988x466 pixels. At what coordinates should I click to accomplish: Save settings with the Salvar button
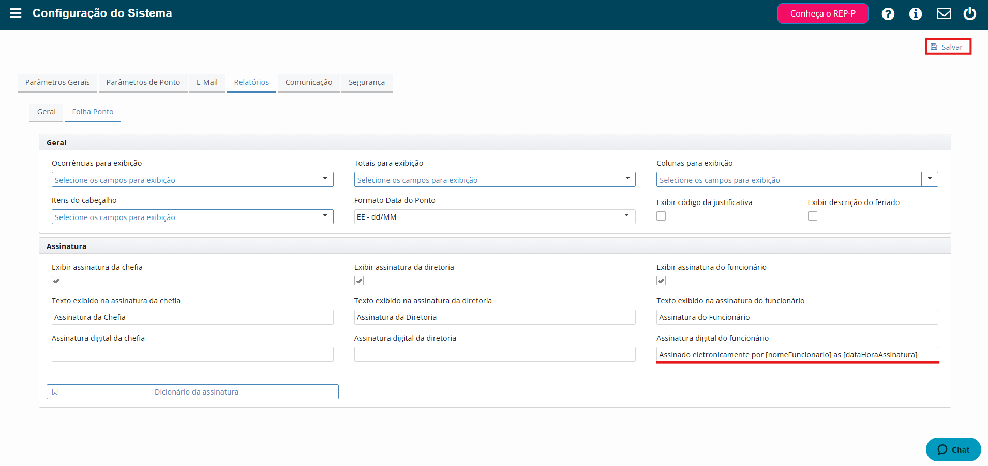pyautogui.click(x=948, y=47)
